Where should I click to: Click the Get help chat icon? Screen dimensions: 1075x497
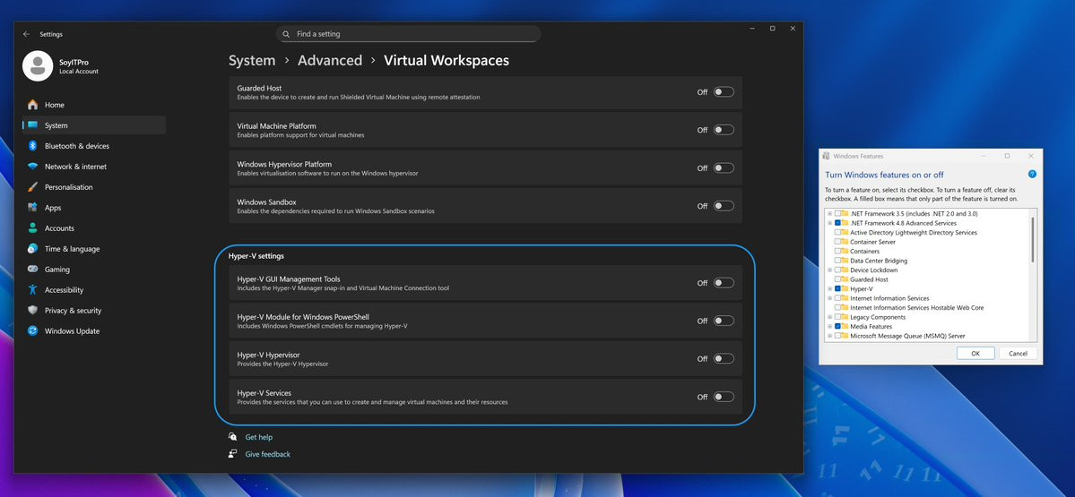[x=233, y=437]
